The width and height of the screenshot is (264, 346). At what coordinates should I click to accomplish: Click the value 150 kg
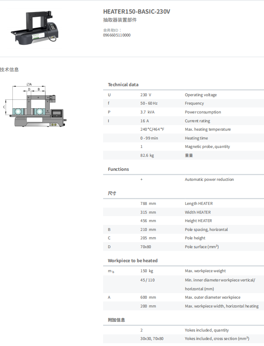pyautogui.click(x=147, y=271)
